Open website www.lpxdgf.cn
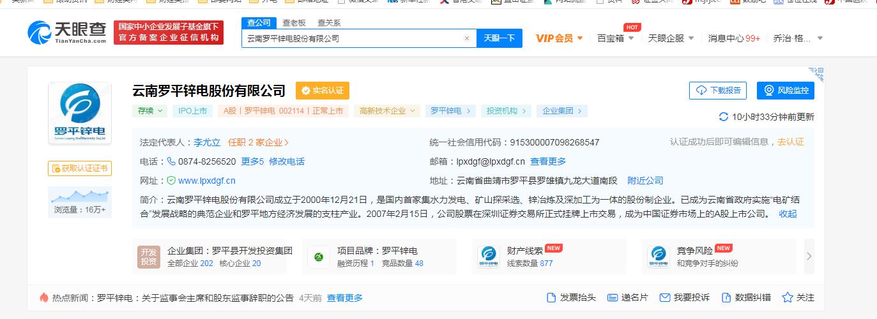This screenshot has height=319, width=877. pos(206,181)
